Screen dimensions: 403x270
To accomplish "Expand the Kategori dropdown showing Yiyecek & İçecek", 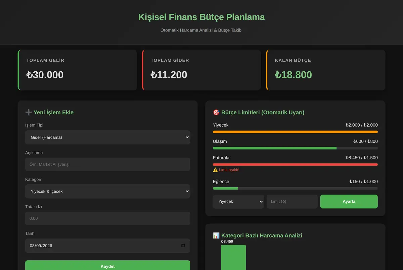I will [107, 191].
